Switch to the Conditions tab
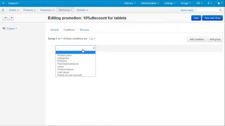 (69, 30)
